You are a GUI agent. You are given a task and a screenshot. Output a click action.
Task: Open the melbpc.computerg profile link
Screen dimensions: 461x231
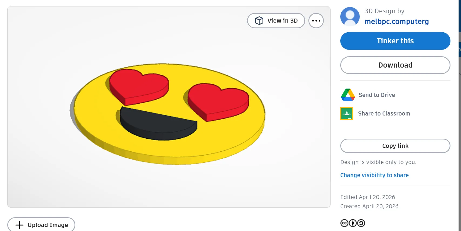tap(396, 21)
